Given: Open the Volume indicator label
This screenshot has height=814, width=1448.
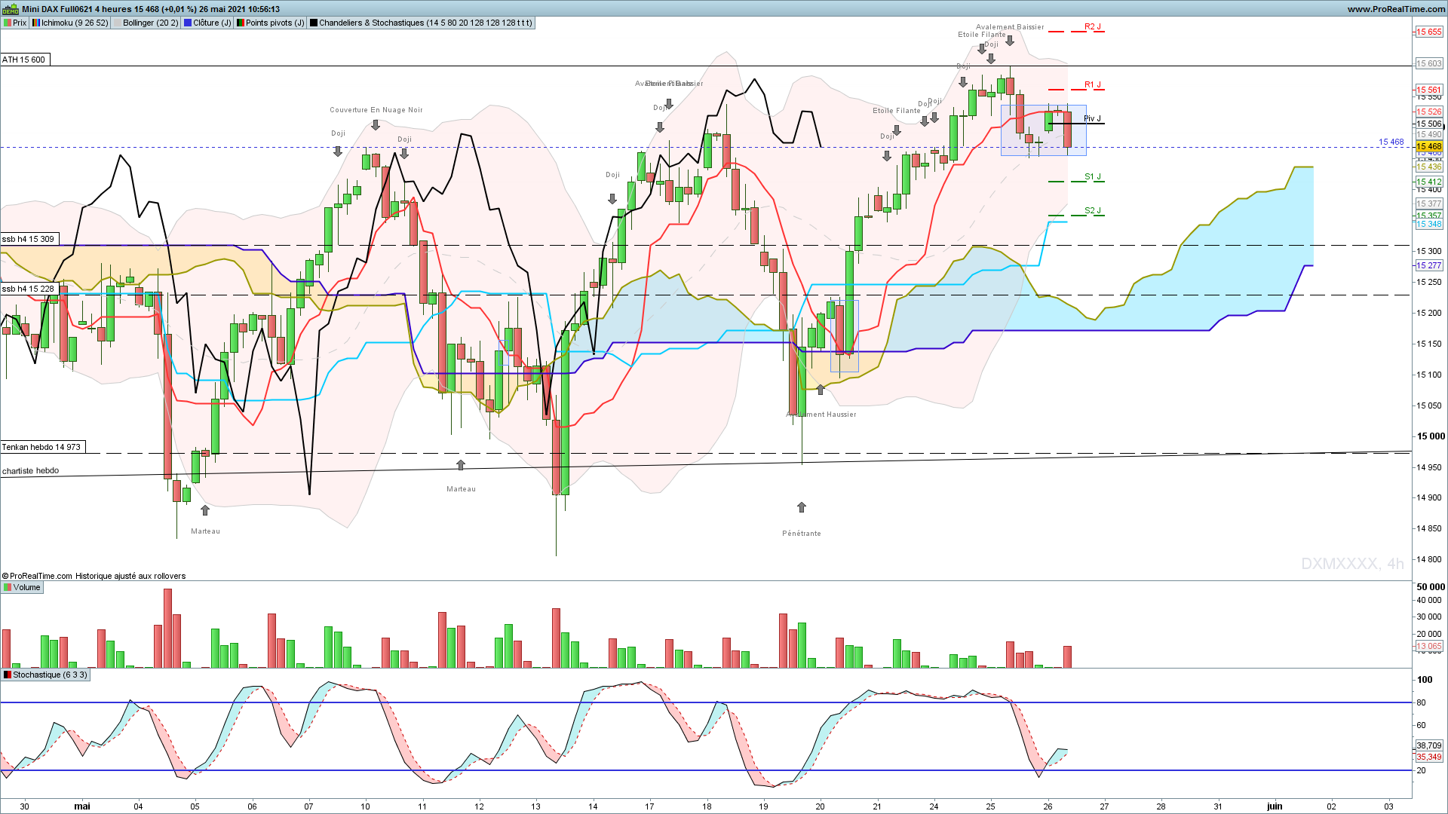Looking at the screenshot, I should [x=26, y=587].
